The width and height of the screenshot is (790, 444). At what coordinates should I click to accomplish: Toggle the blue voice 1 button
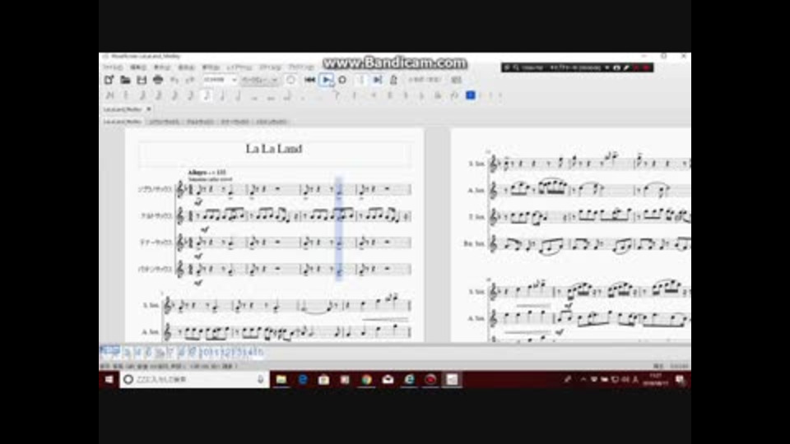[x=470, y=95]
